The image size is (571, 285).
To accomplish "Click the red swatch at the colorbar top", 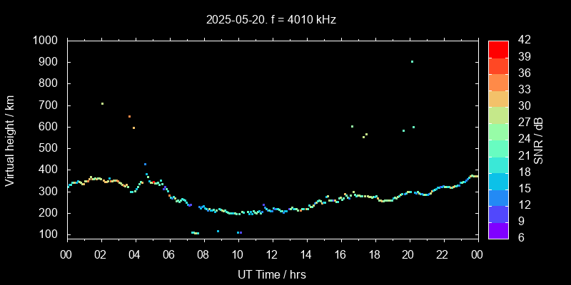I will pos(498,48).
